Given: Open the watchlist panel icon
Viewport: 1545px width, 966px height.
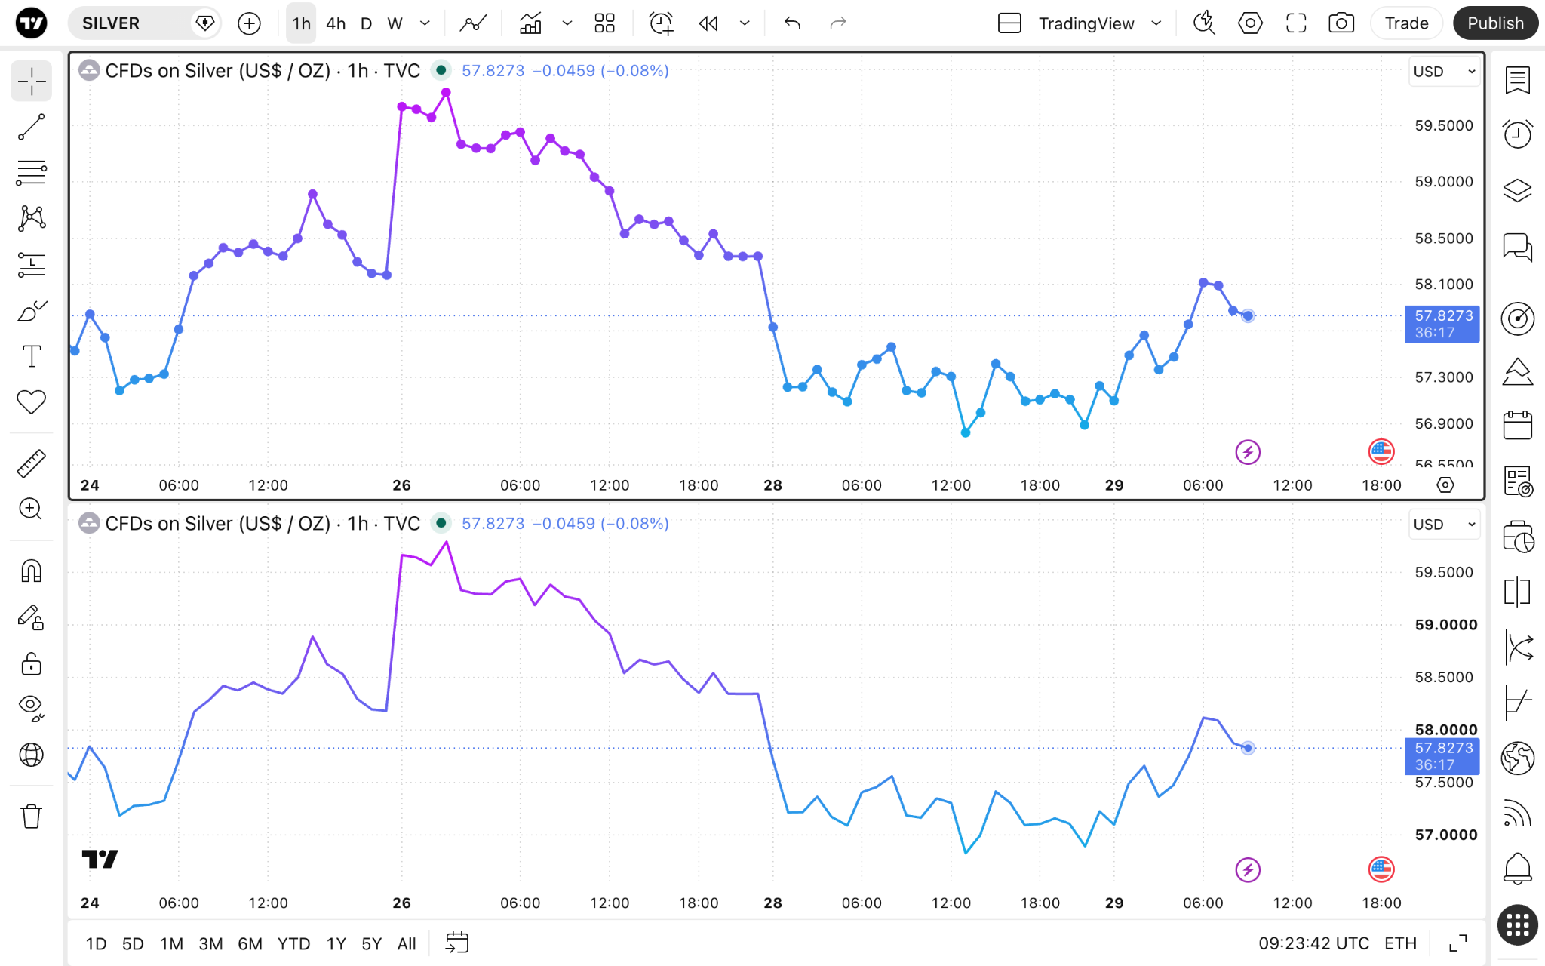Looking at the screenshot, I should tap(1517, 80).
